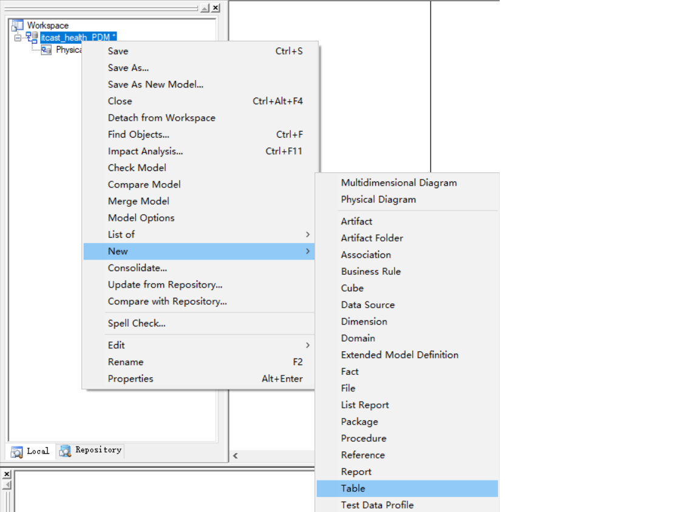Choose Domain in New submenu
The width and height of the screenshot is (683, 512).
click(x=407, y=339)
